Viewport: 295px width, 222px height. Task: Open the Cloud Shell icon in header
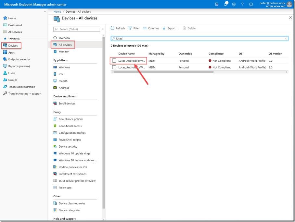coord(217,4)
